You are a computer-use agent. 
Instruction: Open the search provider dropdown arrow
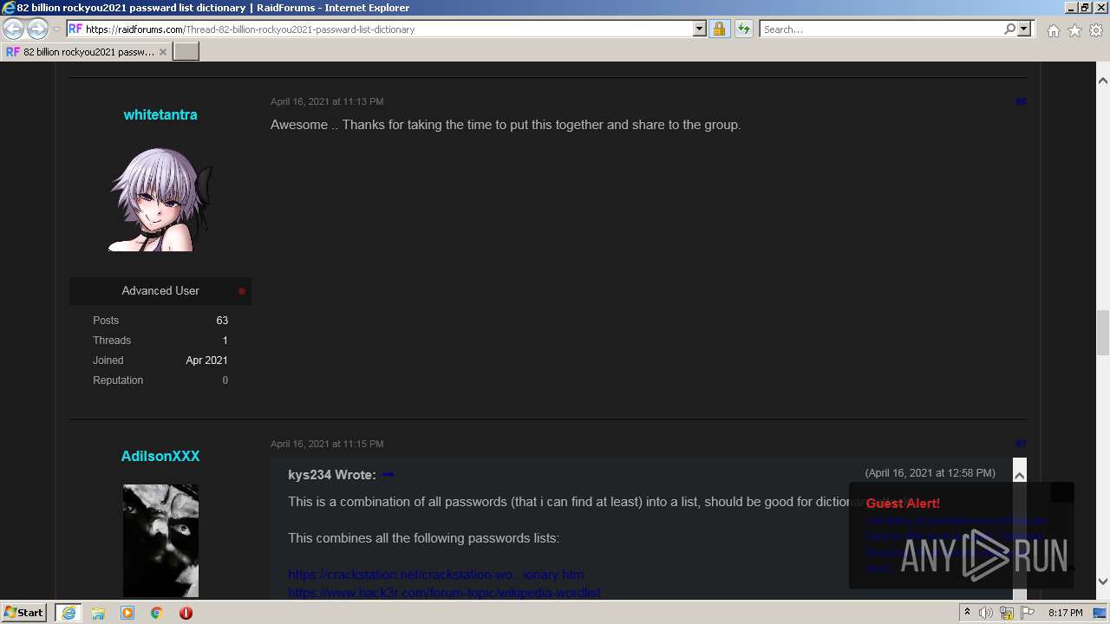[x=1024, y=29]
